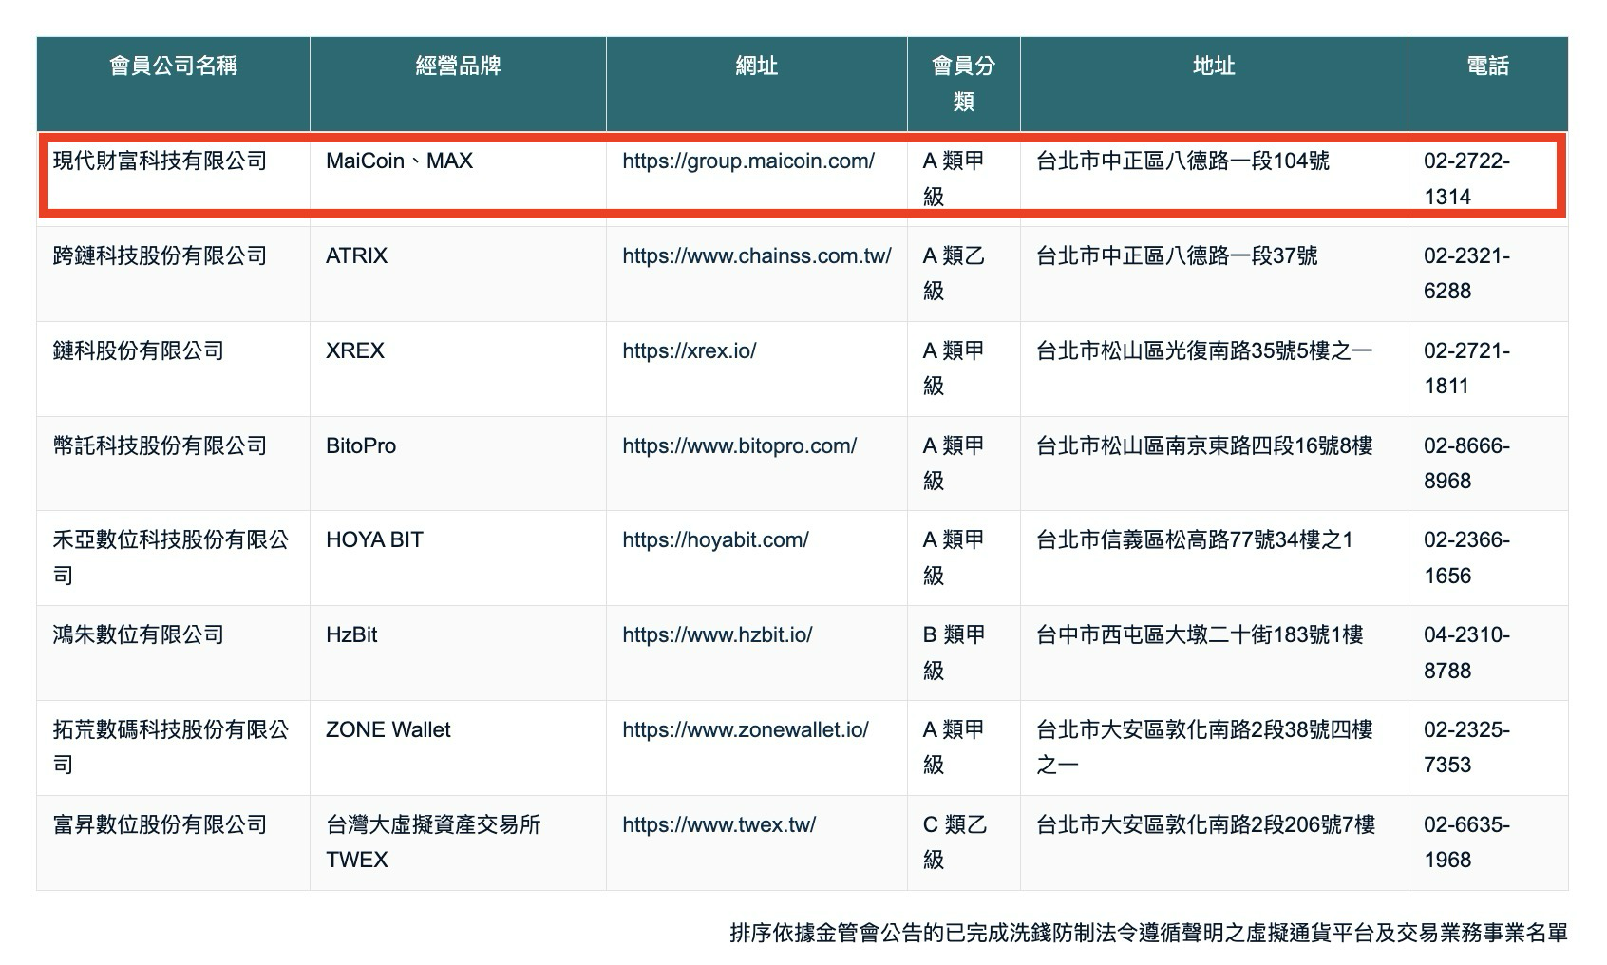This screenshot has height=965, width=1607.
Task: Click the footnote text beginning 排序依據金管會公告
Action: click(1148, 933)
